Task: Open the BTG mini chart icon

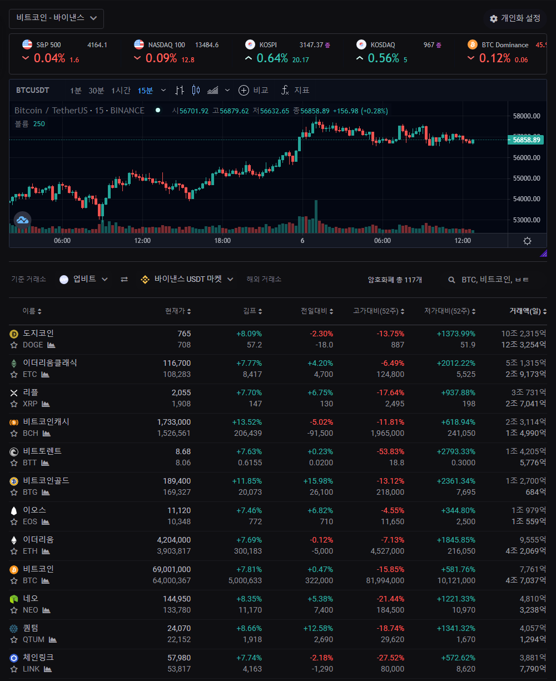Action: (46, 492)
